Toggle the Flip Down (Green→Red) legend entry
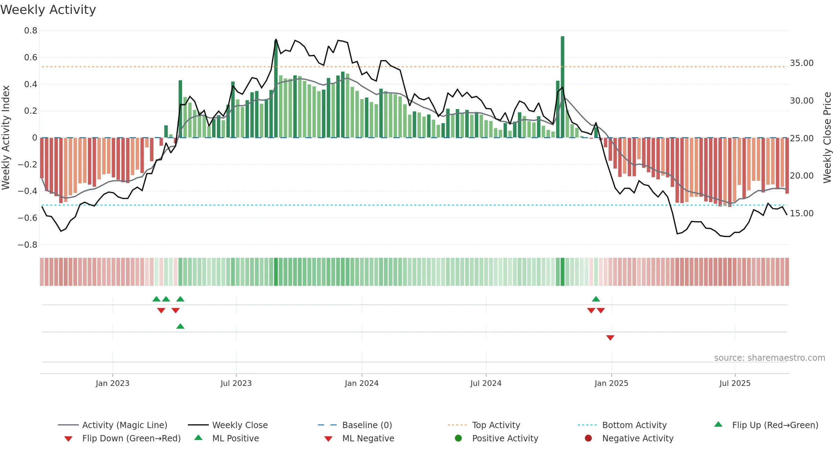The width and height of the screenshot is (837, 471). 122,438
